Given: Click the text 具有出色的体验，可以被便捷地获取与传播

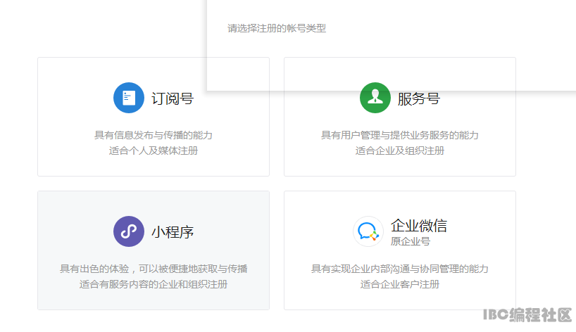Looking at the screenshot, I should point(154,269).
